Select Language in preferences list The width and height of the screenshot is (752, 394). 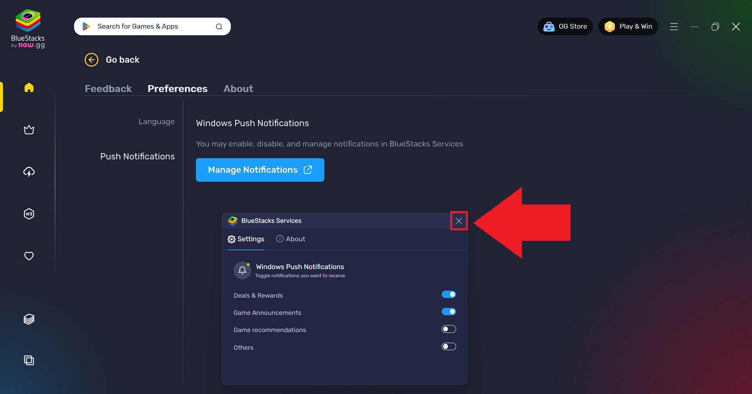(x=156, y=121)
